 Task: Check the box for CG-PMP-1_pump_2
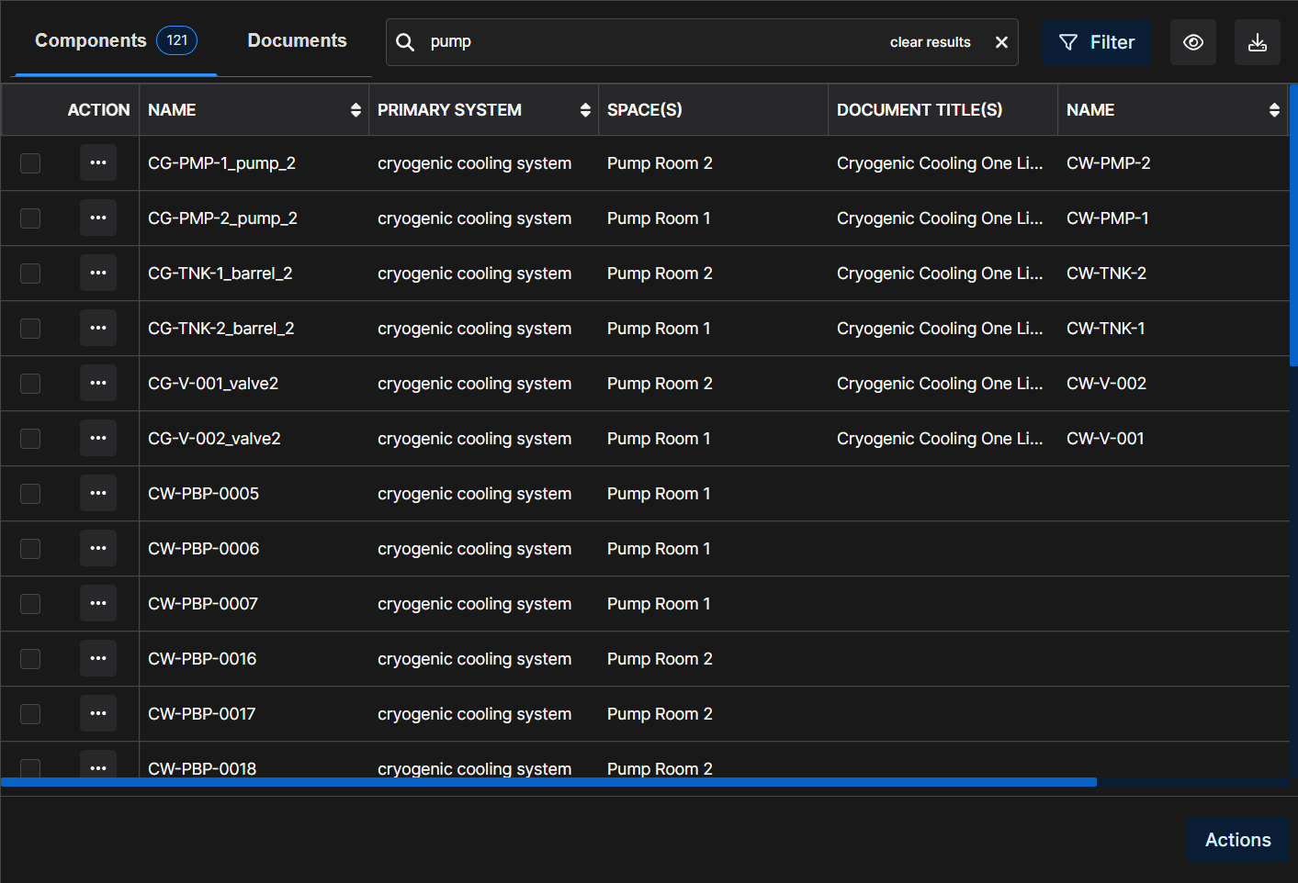(x=30, y=163)
